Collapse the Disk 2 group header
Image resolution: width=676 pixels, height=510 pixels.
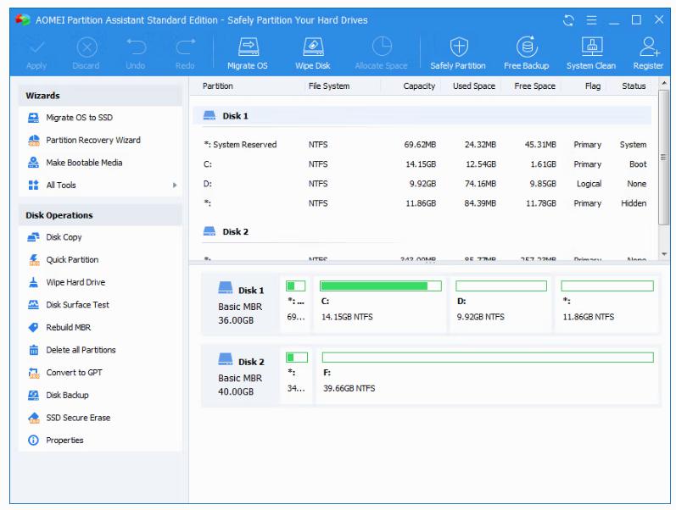click(x=235, y=232)
